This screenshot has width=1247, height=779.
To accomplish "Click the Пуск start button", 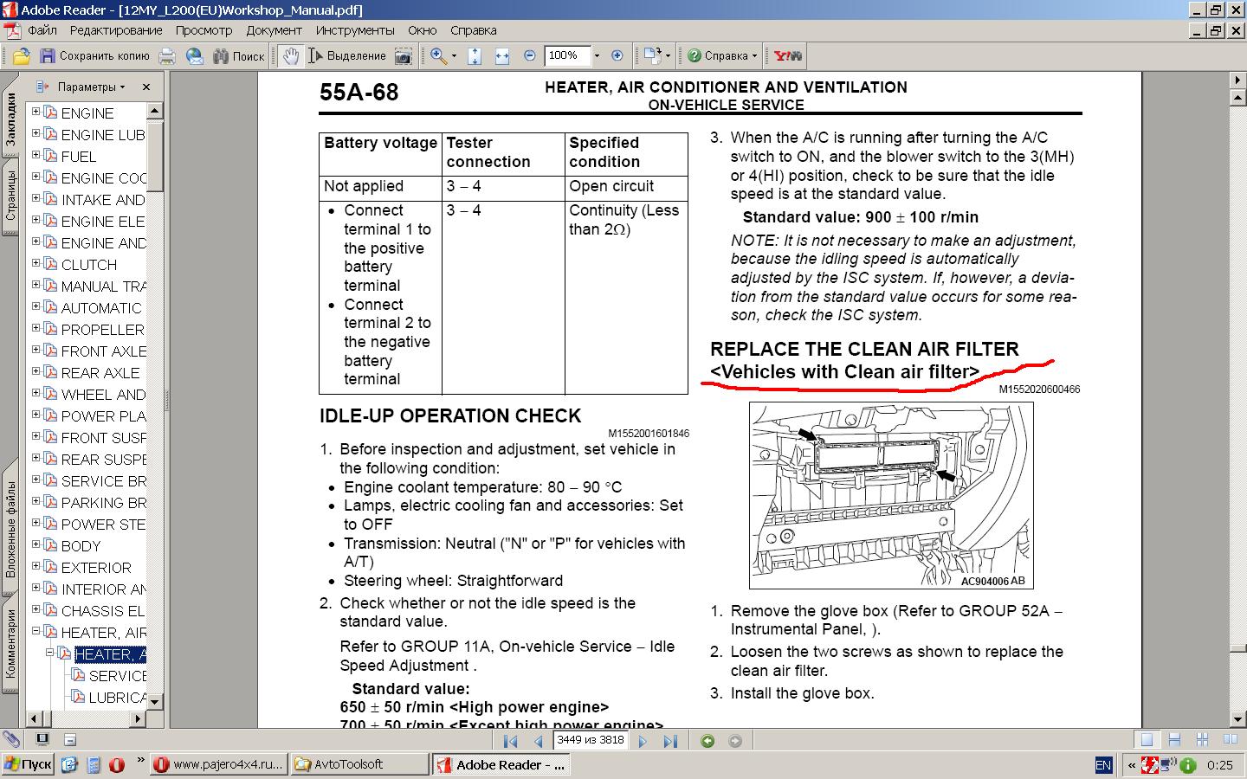I will coord(28,764).
